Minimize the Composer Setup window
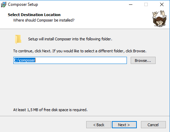Screen dimensions: 170x132 (131, 4)
